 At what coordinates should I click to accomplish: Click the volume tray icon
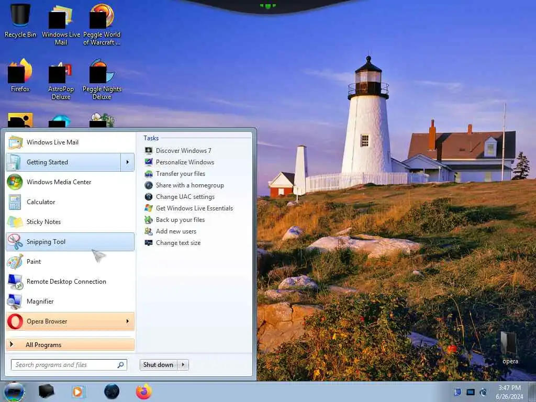483,392
